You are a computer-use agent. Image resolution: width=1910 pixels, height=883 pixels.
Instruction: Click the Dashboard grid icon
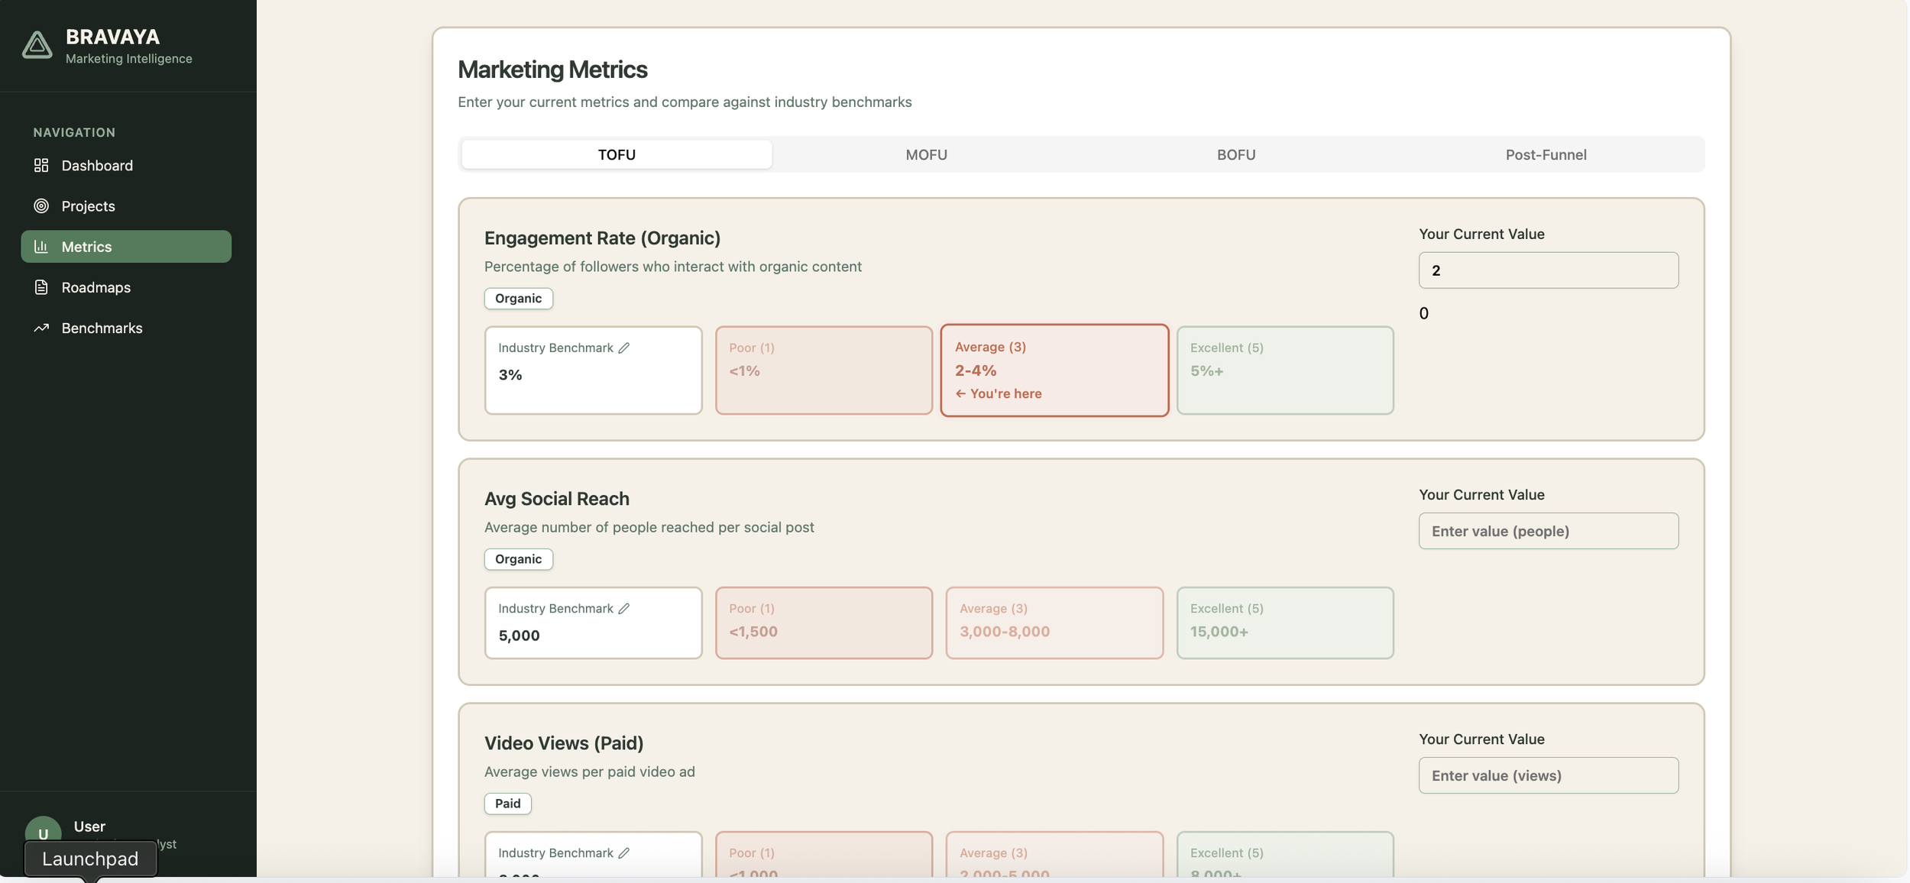tap(41, 165)
